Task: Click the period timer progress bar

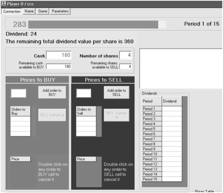Action: tap(97, 24)
